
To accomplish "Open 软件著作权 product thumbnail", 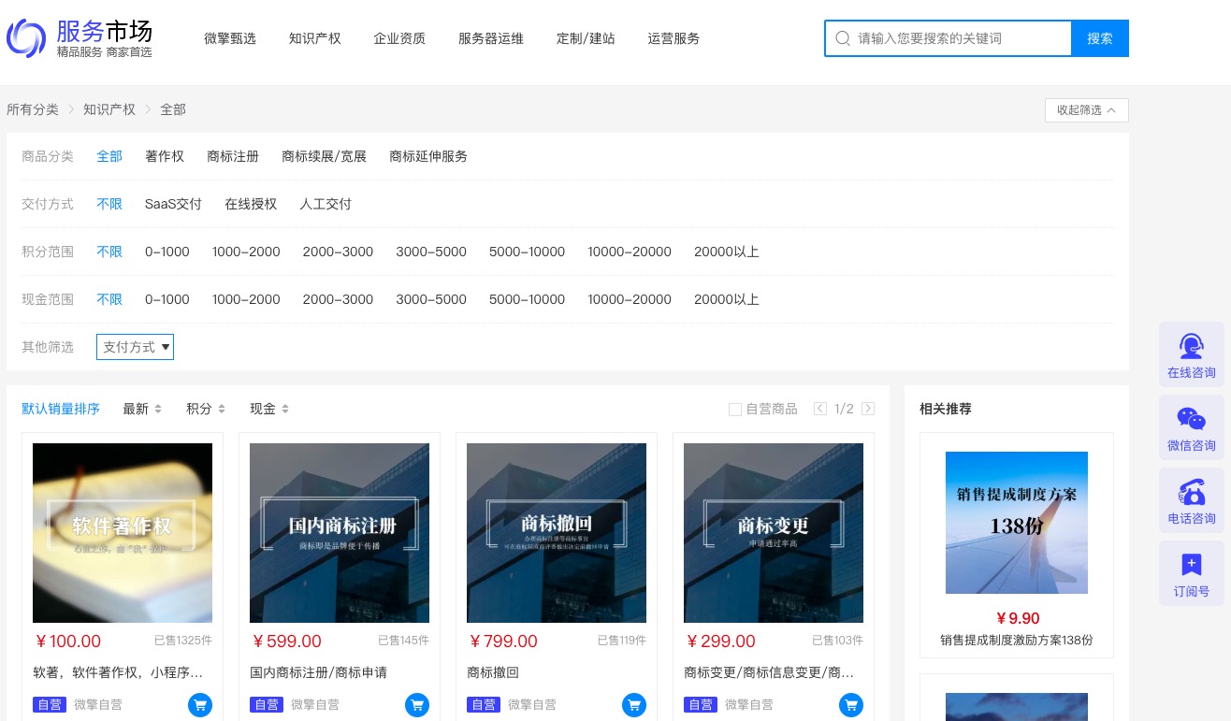I will coord(123,533).
